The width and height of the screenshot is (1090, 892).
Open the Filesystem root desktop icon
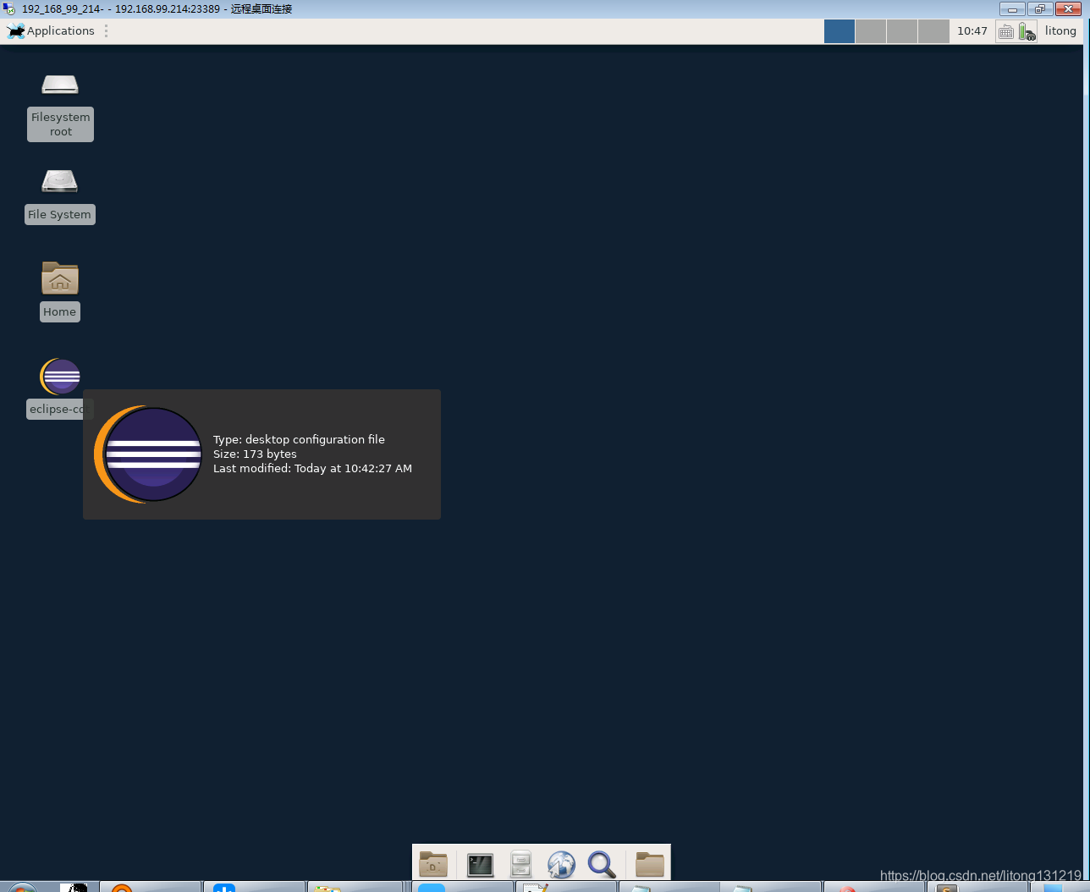60,85
